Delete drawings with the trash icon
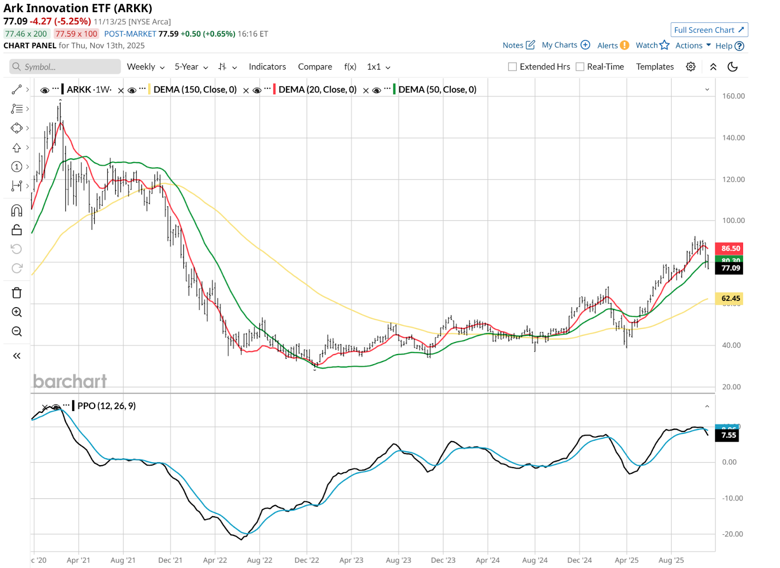This screenshot has width=780, height=568. coord(17,293)
